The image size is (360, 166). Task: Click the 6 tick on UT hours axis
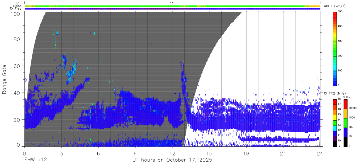(98, 153)
